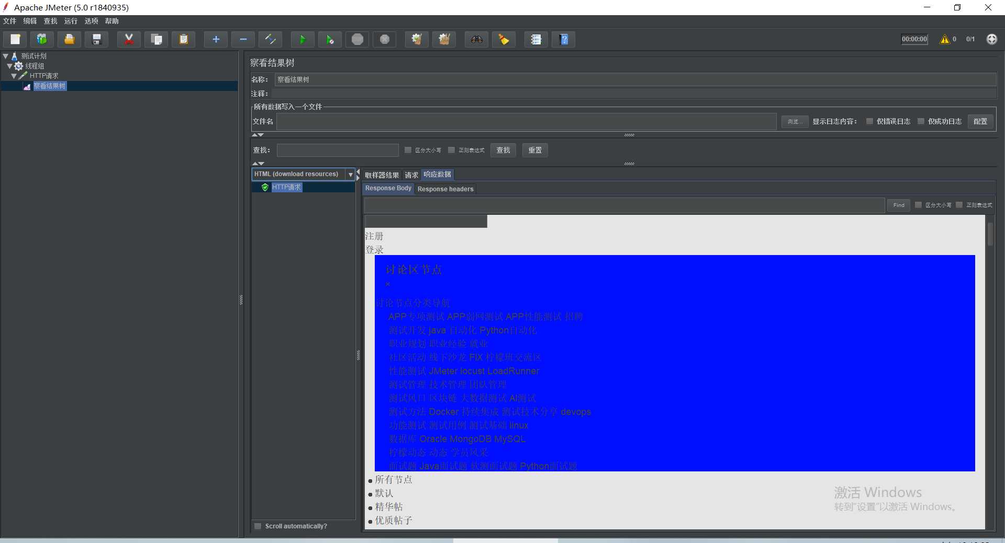
Task: Click the Find button in response panel
Action: 899,205
